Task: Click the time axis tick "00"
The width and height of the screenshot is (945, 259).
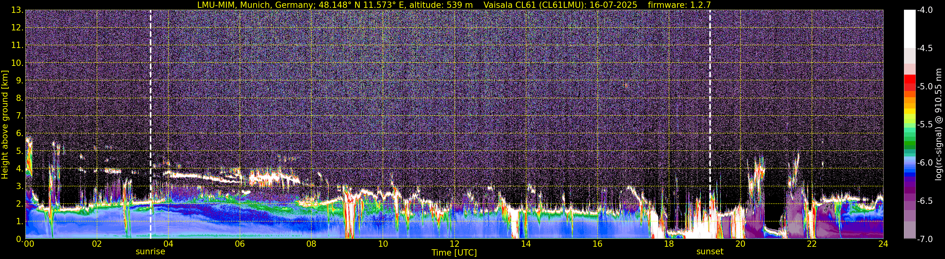Action: (x=29, y=244)
